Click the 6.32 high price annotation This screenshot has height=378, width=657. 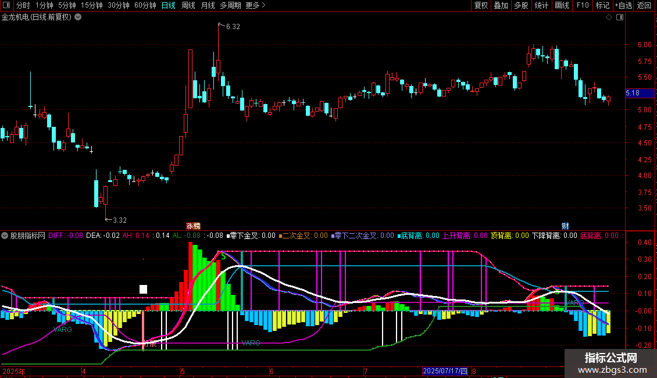(233, 26)
